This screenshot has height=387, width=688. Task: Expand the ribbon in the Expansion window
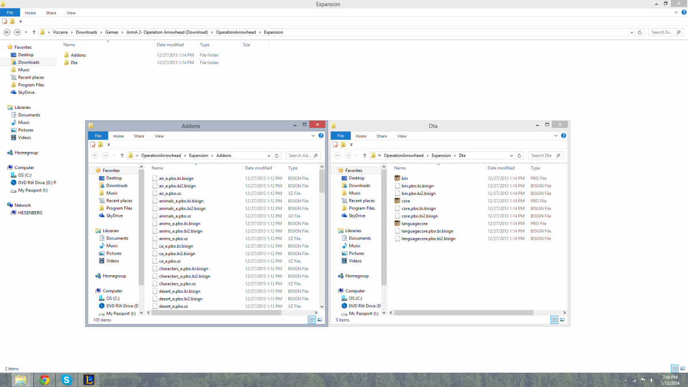pyautogui.click(x=677, y=13)
